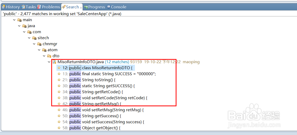
Task: Click the 'java' folder label
Action: [31, 26]
